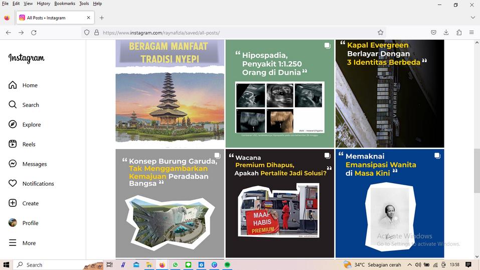Open Spotify from the taskbar

[x=227, y=265]
